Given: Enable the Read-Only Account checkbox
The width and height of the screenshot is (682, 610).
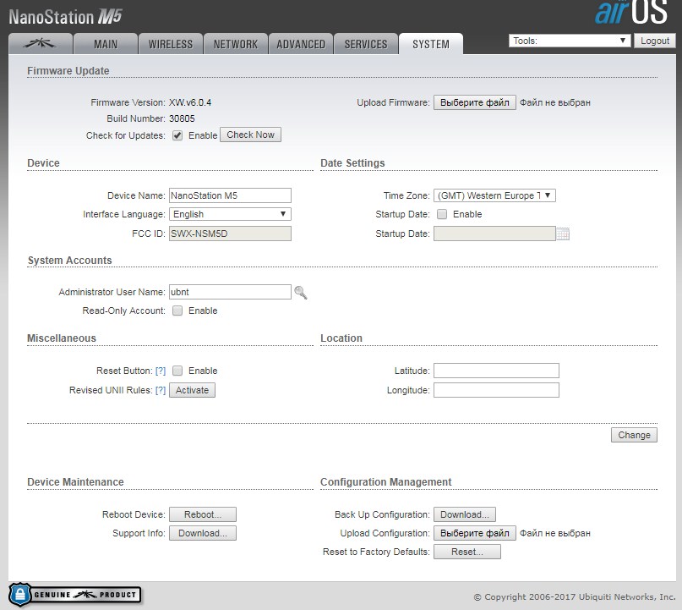Looking at the screenshot, I should (x=177, y=310).
